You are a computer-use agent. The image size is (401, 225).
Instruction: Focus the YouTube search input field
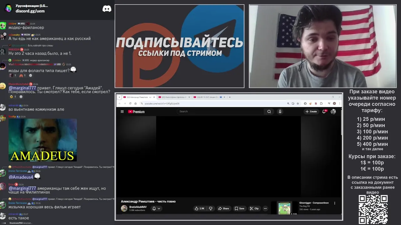tap(221, 112)
